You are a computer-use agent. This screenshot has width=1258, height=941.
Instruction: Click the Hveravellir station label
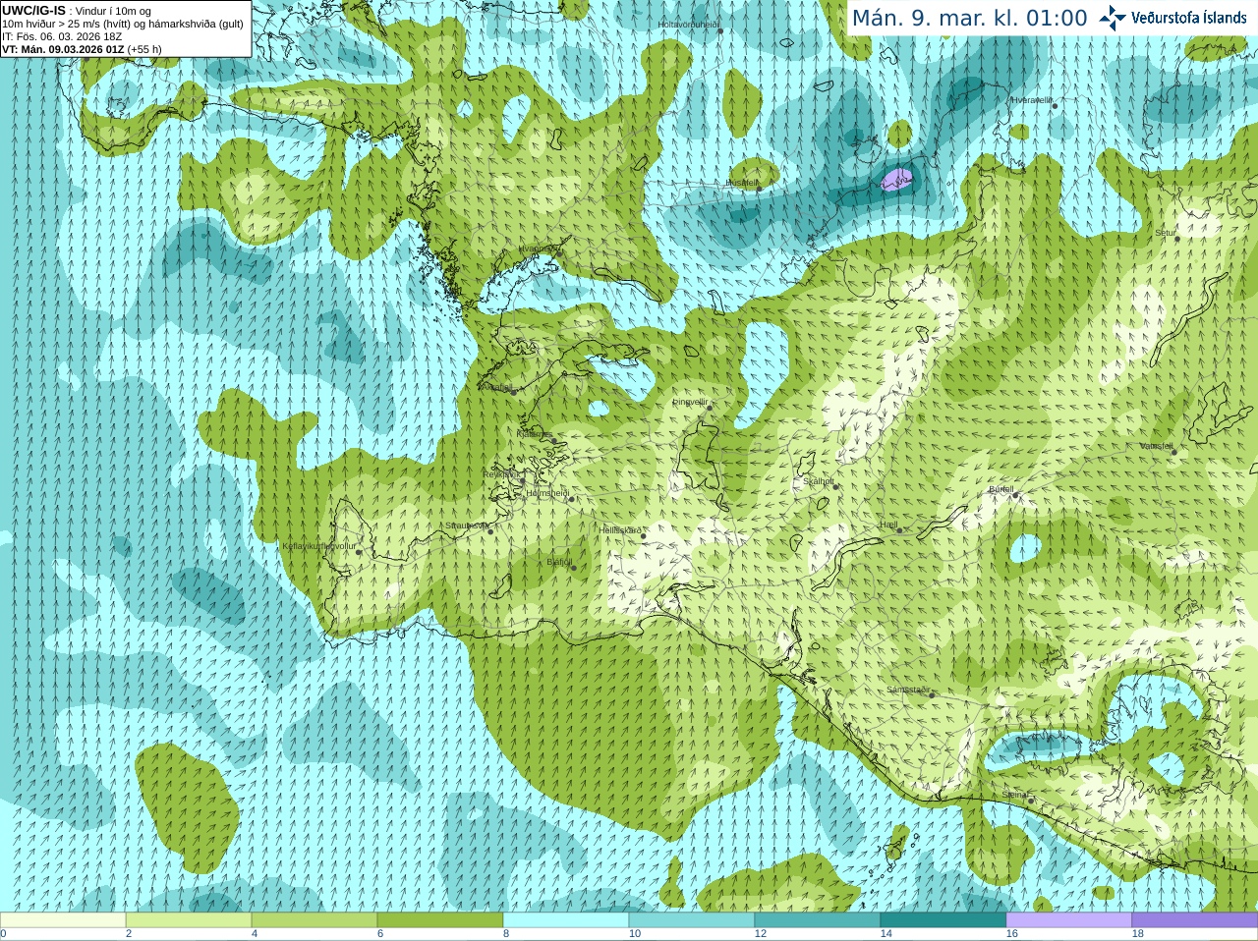click(1032, 100)
